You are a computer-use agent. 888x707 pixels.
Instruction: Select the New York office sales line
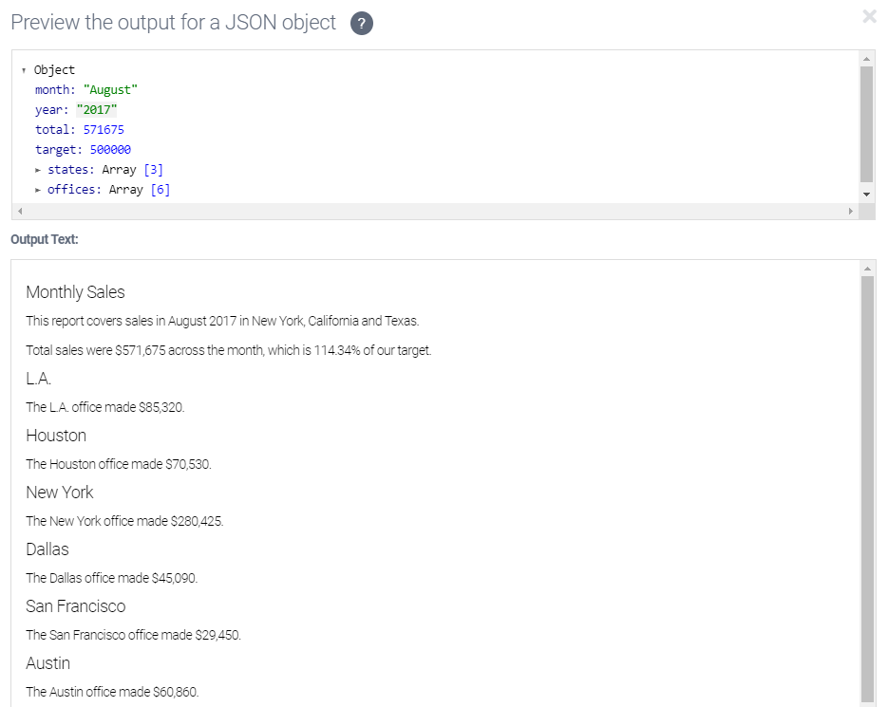124,521
